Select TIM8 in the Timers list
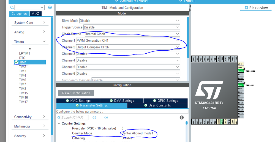Viewport: 275px width, 142px height. tap(23, 88)
